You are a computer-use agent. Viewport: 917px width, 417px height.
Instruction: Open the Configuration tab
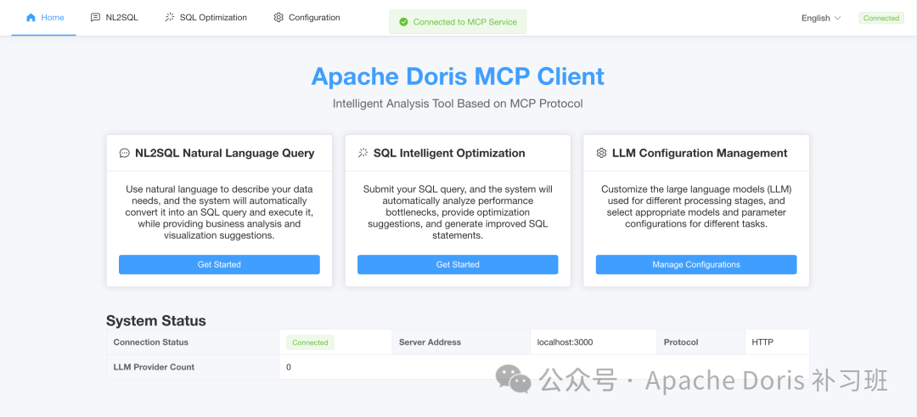(307, 18)
